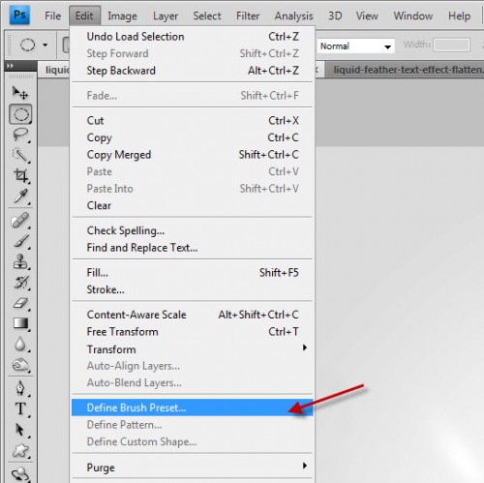The image size is (484, 483).
Task: Select the Brush tool
Action: pyautogui.click(x=20, y=241)
